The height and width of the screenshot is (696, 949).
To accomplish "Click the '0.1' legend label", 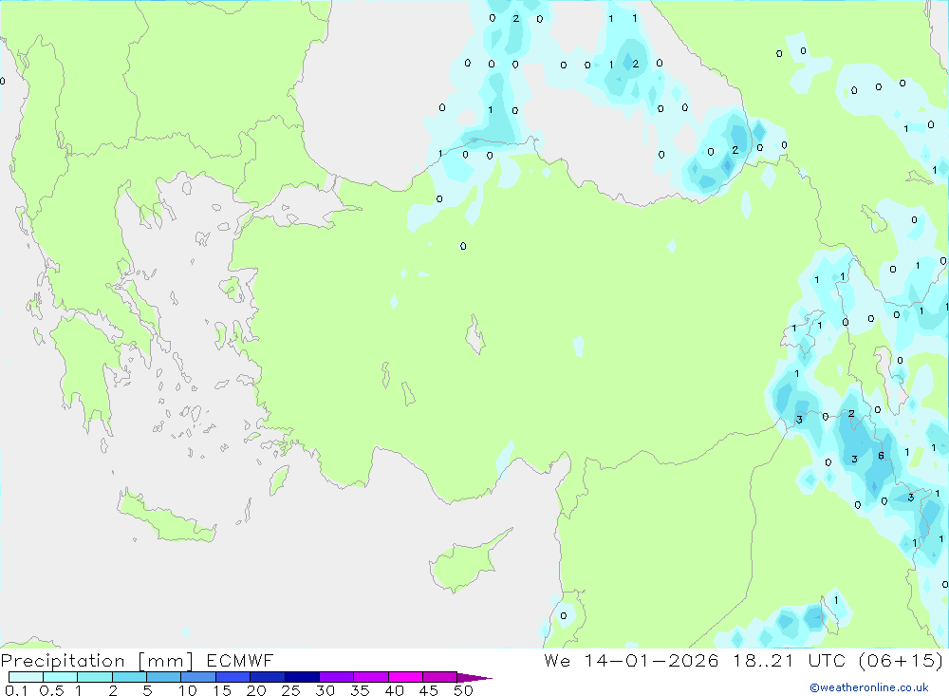I will pos(16,690).
